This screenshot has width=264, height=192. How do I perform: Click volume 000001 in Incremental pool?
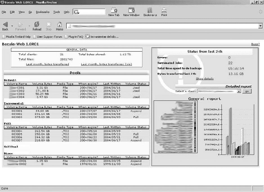17,111
